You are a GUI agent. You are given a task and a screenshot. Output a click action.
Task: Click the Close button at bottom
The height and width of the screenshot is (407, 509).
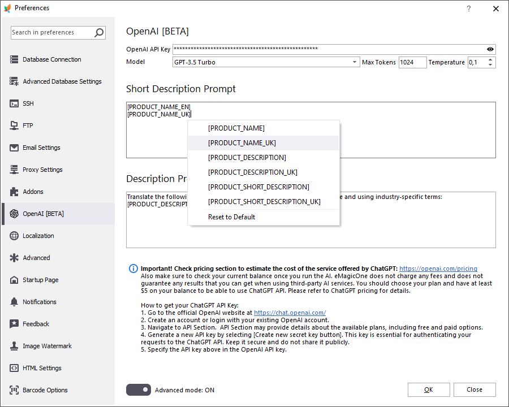pos(475,389)
